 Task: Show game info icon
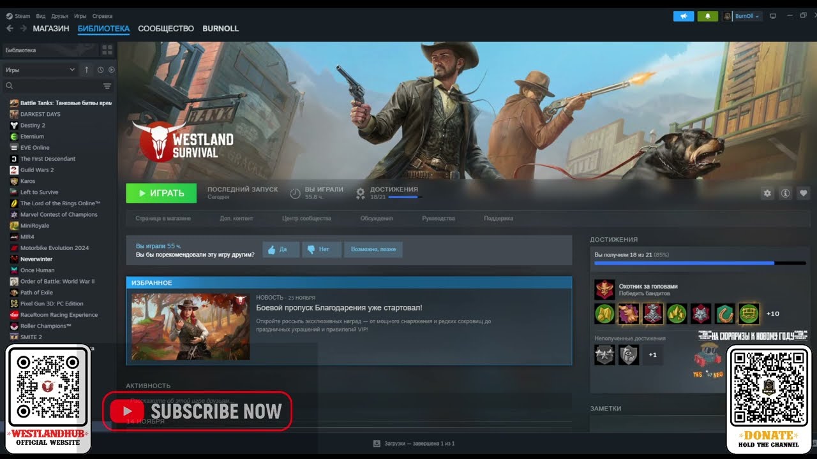point(786,193)
